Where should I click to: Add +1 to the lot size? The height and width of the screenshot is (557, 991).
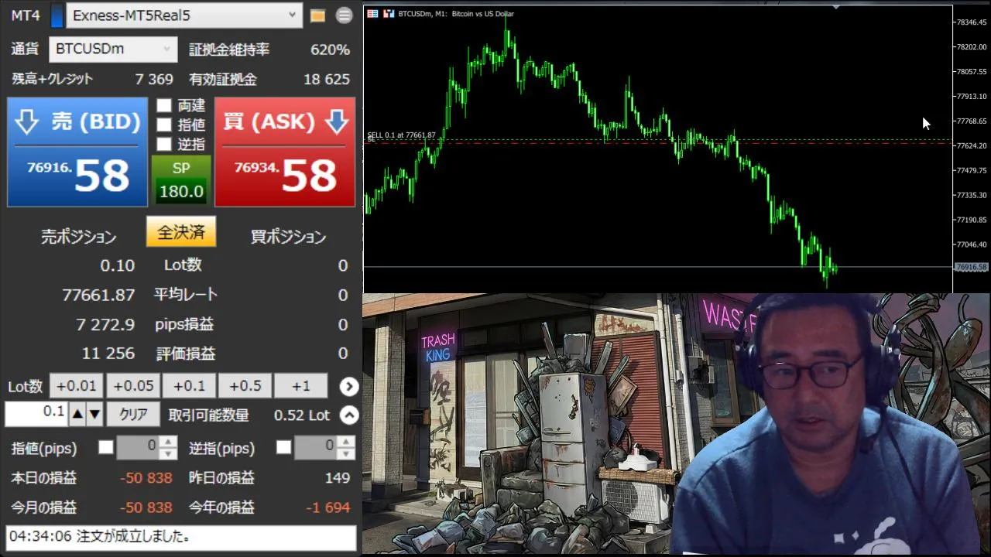[300, 386]
